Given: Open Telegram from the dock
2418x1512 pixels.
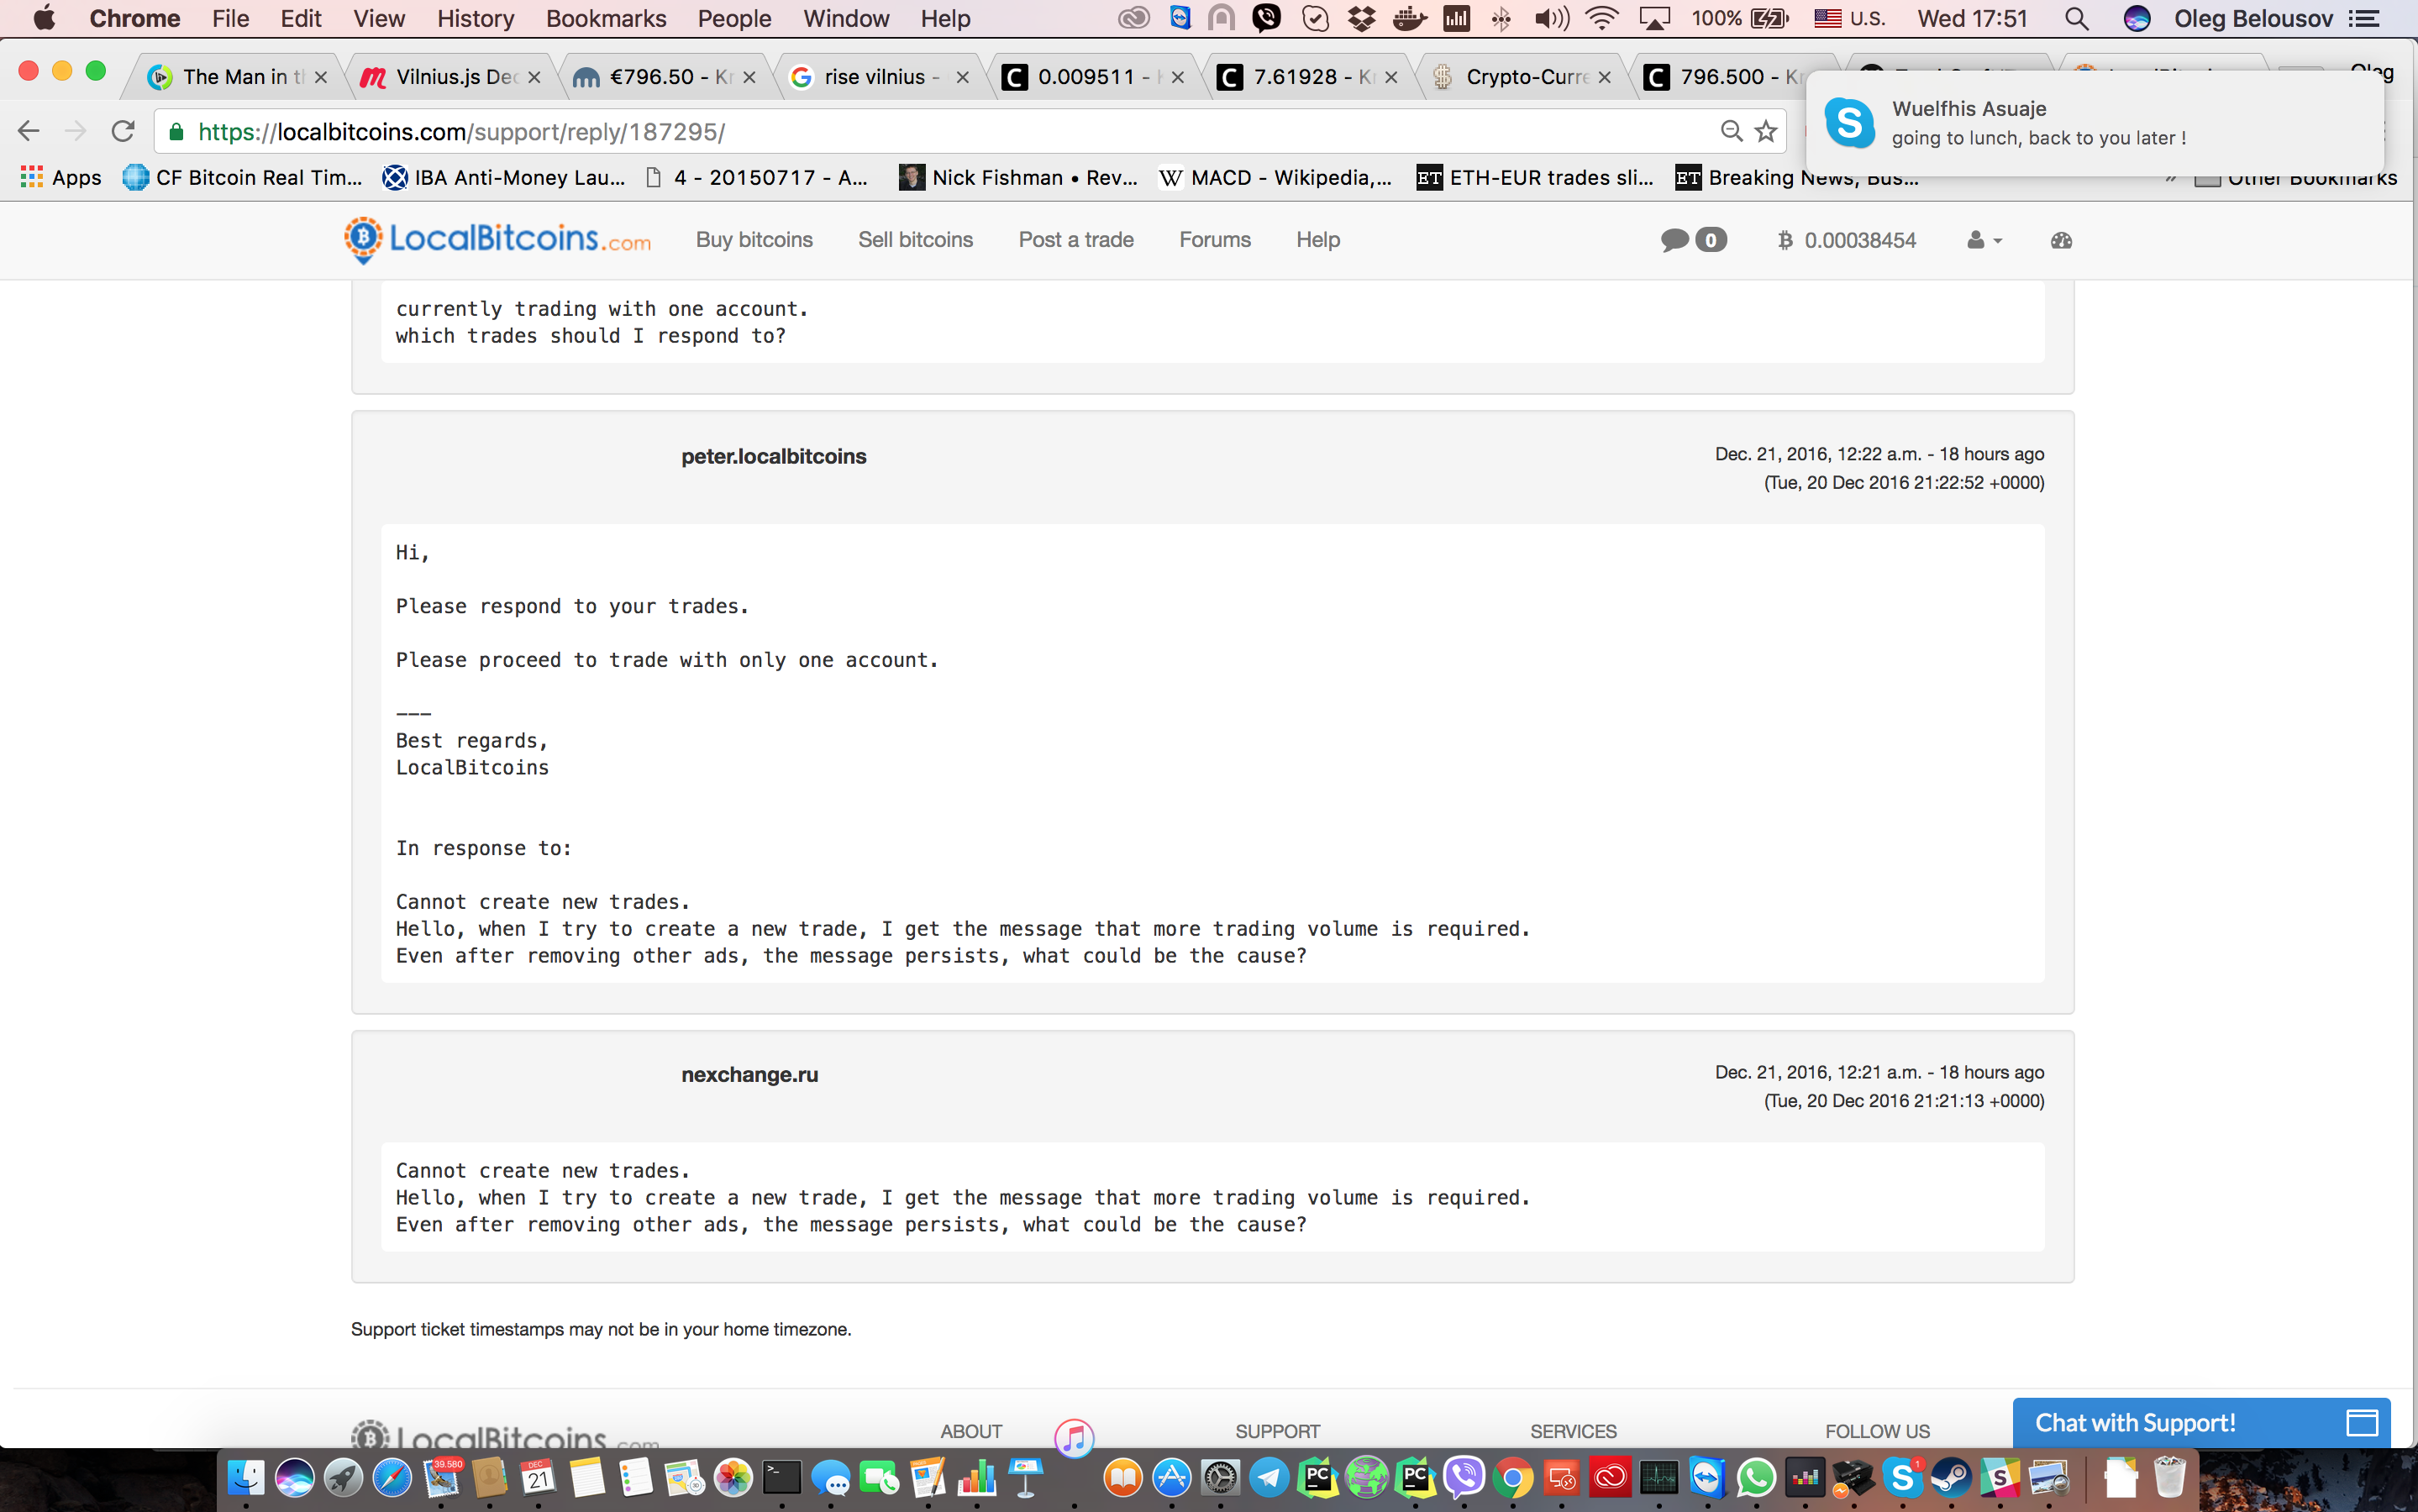Looking at the screenshot, I should click(x=1268, y=1477).
